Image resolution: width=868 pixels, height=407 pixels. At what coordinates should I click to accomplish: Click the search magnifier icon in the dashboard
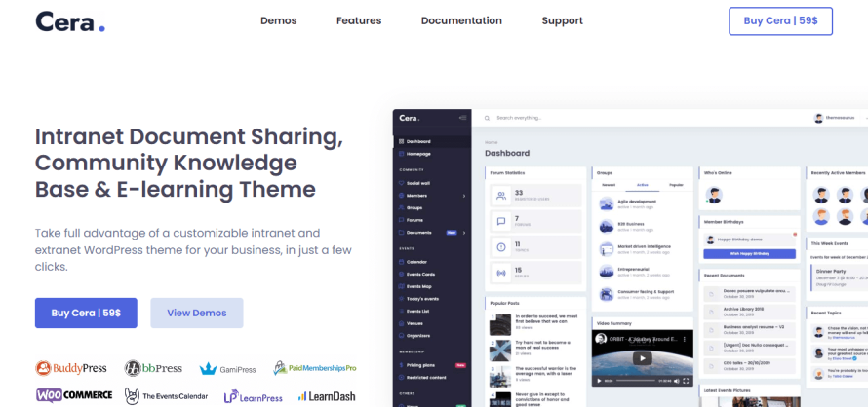[x=487, y=118]
